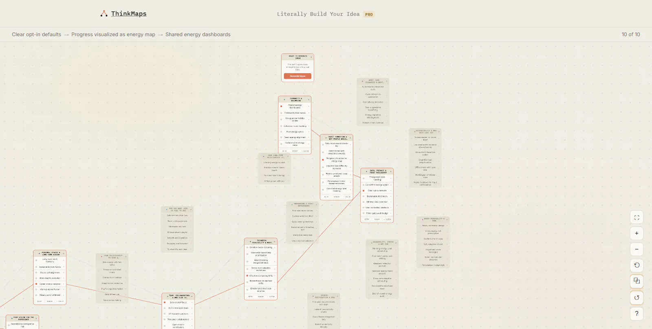Expand the Affective computing APIs row chevron

pyautogui.click(x=275, y=276)
